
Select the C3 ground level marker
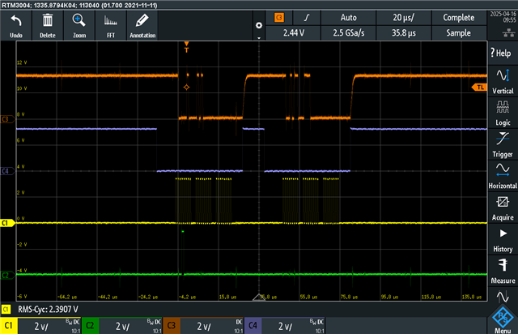(x=7, y=119)
